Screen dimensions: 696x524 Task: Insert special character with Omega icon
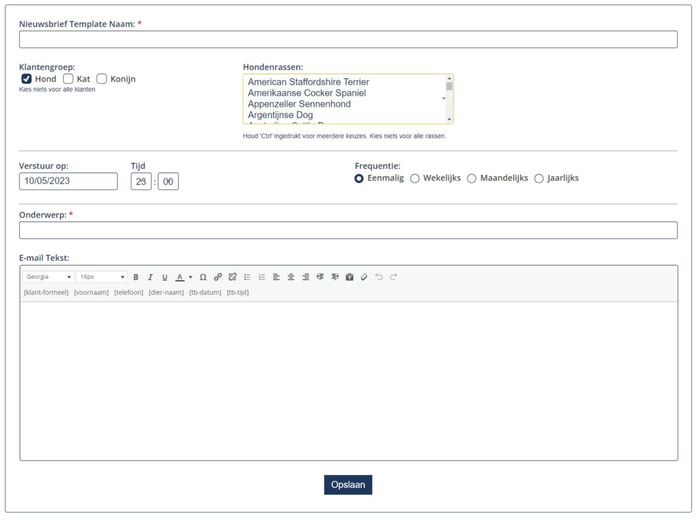pyautogui.click(x=203, y=277)
